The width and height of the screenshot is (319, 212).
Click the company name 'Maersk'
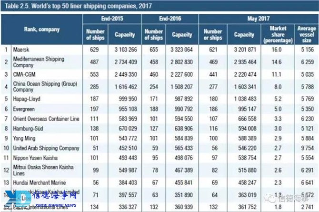21,50
